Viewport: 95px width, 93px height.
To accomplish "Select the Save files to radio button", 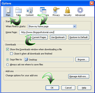I will (7, 60).
